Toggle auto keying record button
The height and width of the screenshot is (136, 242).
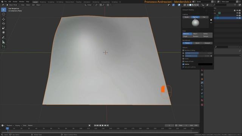tap(89, 125)
